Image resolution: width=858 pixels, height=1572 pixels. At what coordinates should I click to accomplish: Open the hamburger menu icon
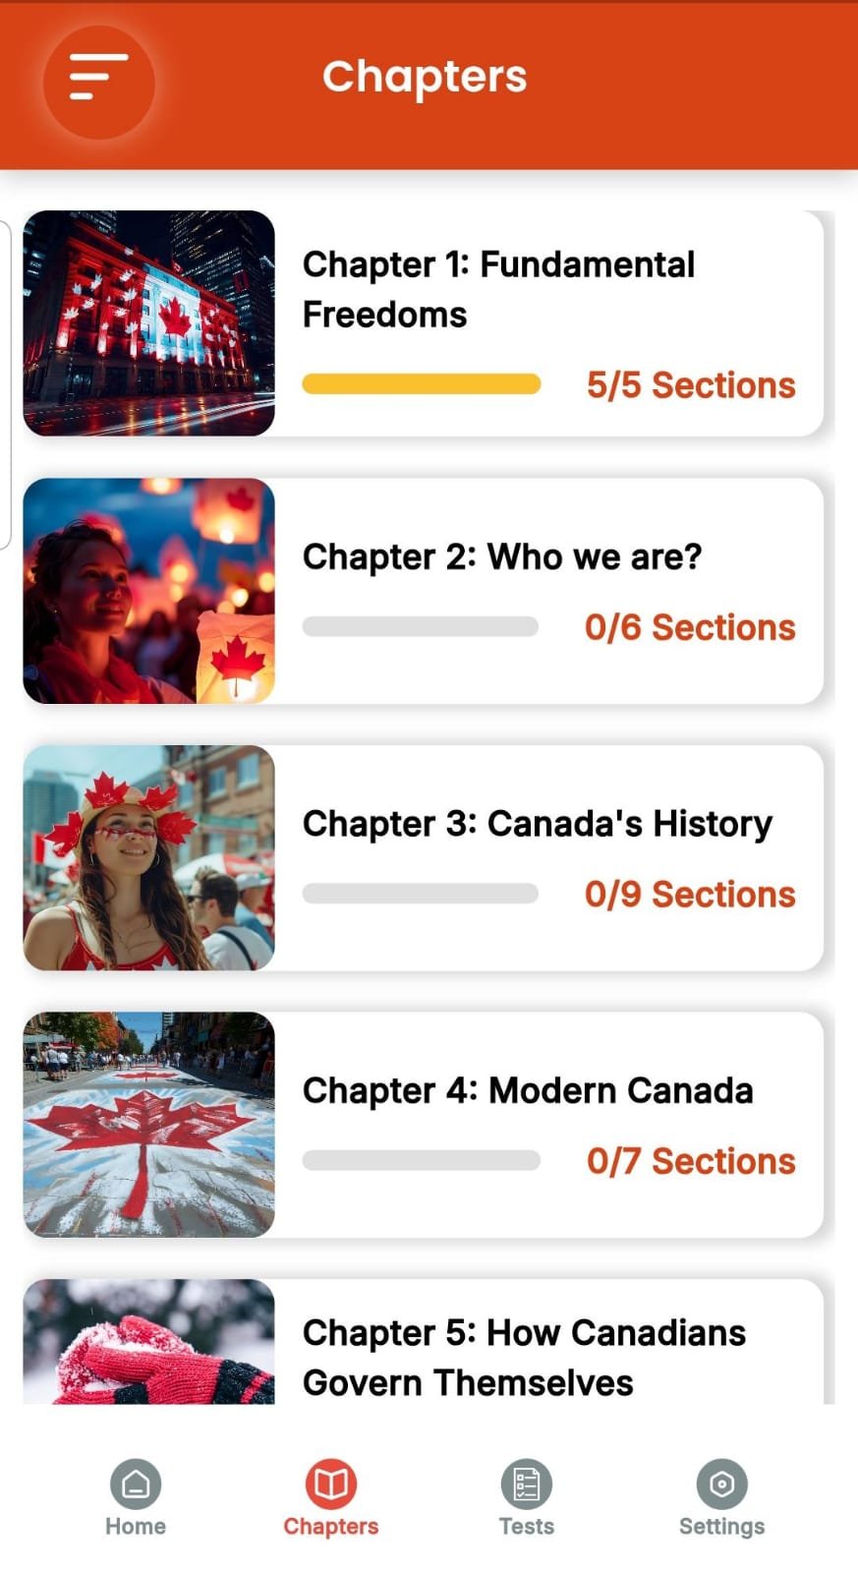pos(98,78)
